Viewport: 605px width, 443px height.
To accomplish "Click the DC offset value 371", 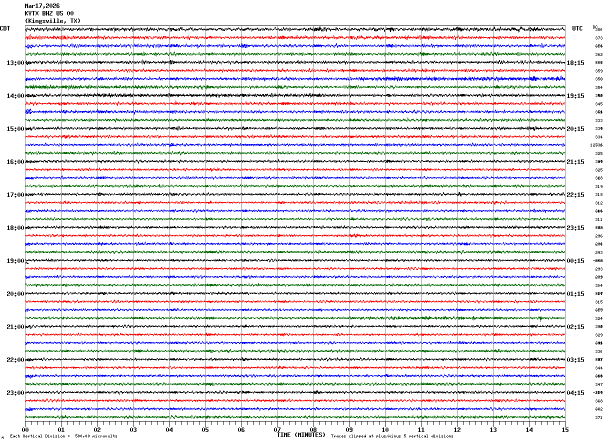I will [x=598, y=417].
